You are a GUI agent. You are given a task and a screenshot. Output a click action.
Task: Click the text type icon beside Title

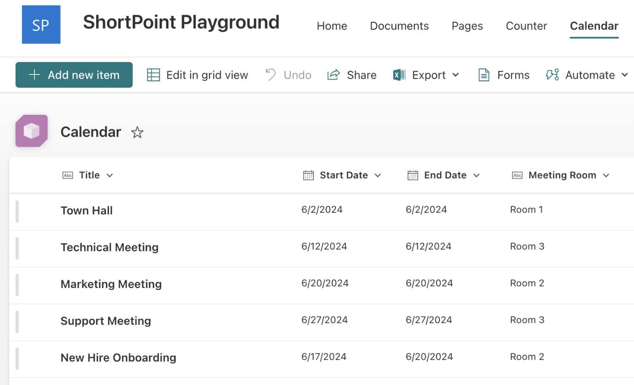click(x=68, y=175)
